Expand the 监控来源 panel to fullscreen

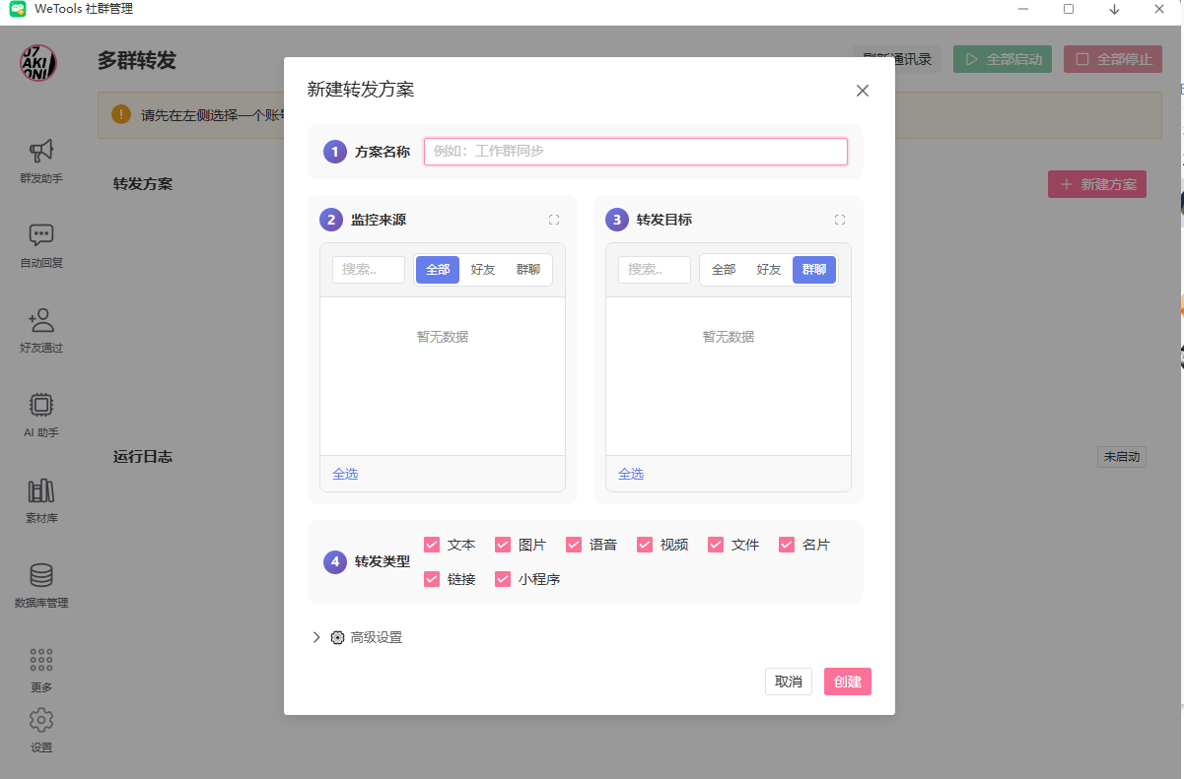[x=554, y=220]
